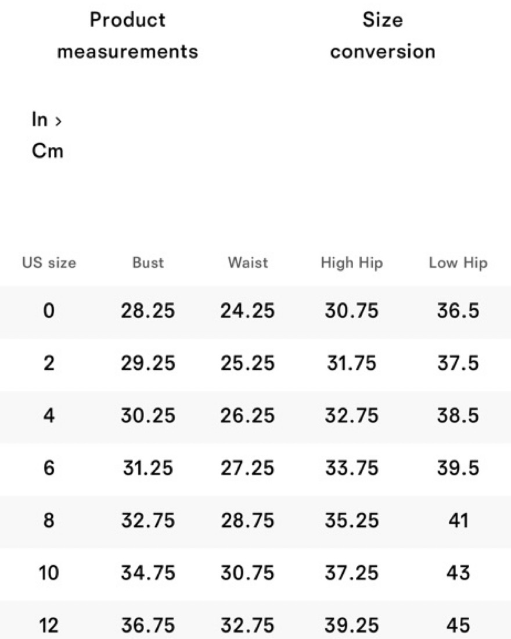Click the US size column header
This screenshot has height=639, width=511.
click(x=49, y=263)
